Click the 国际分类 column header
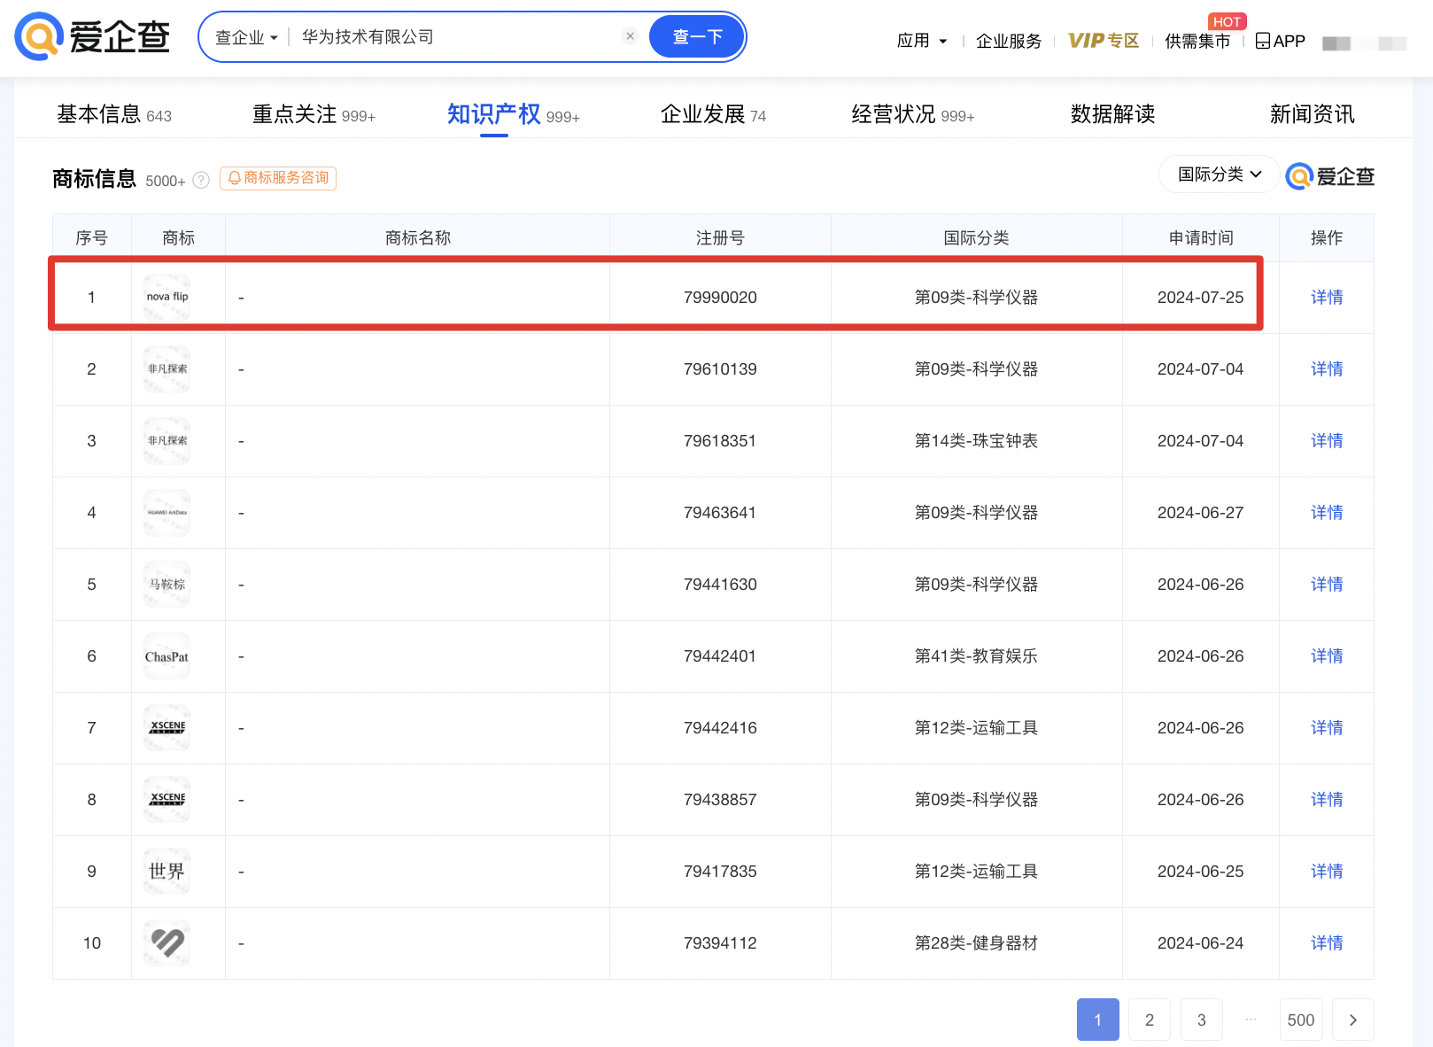The height and width of the screenshot is (1047, 1433). coord(976,237)
